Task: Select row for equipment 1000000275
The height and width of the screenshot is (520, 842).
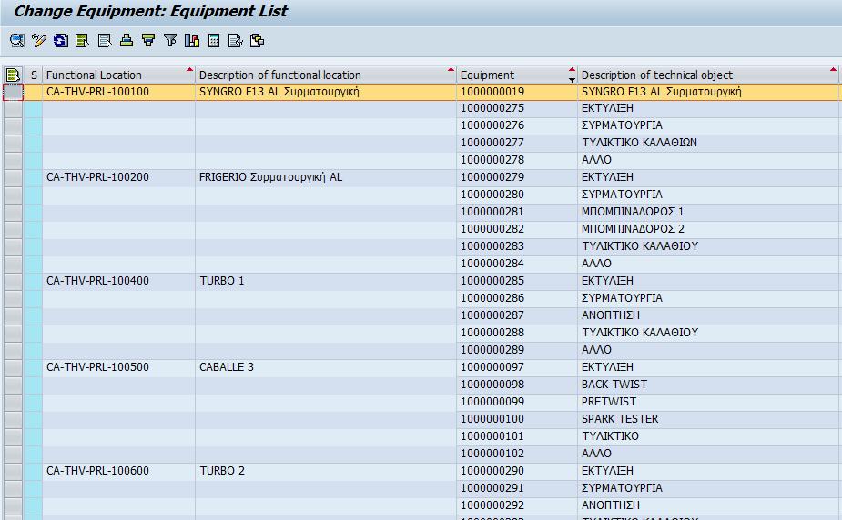Action: pos(14,109)
